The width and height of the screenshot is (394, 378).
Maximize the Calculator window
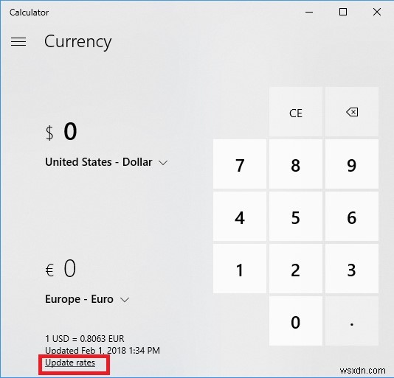[x=343, y=12]
